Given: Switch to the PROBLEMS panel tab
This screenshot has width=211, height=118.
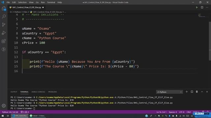Looking at the screenshot, I should [52, 92].
